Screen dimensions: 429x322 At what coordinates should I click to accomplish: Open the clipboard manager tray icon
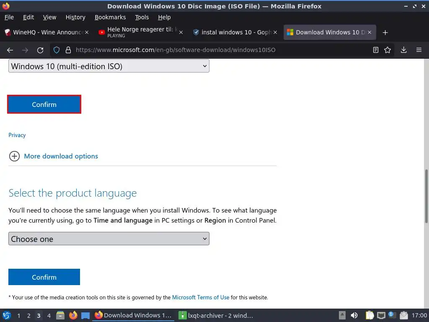click(370, 315)
